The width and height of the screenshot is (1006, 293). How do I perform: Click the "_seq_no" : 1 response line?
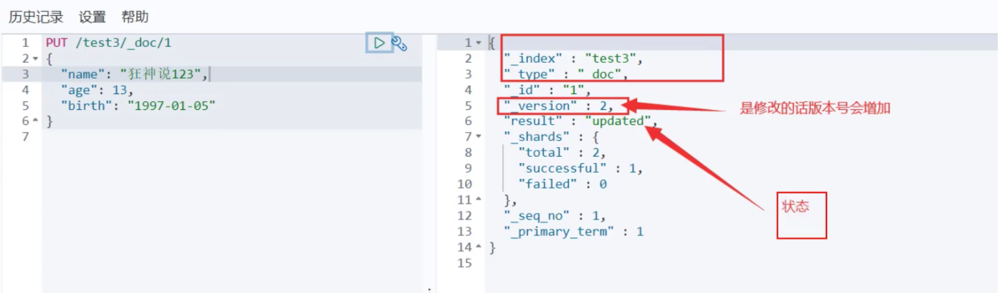[555, 215]
